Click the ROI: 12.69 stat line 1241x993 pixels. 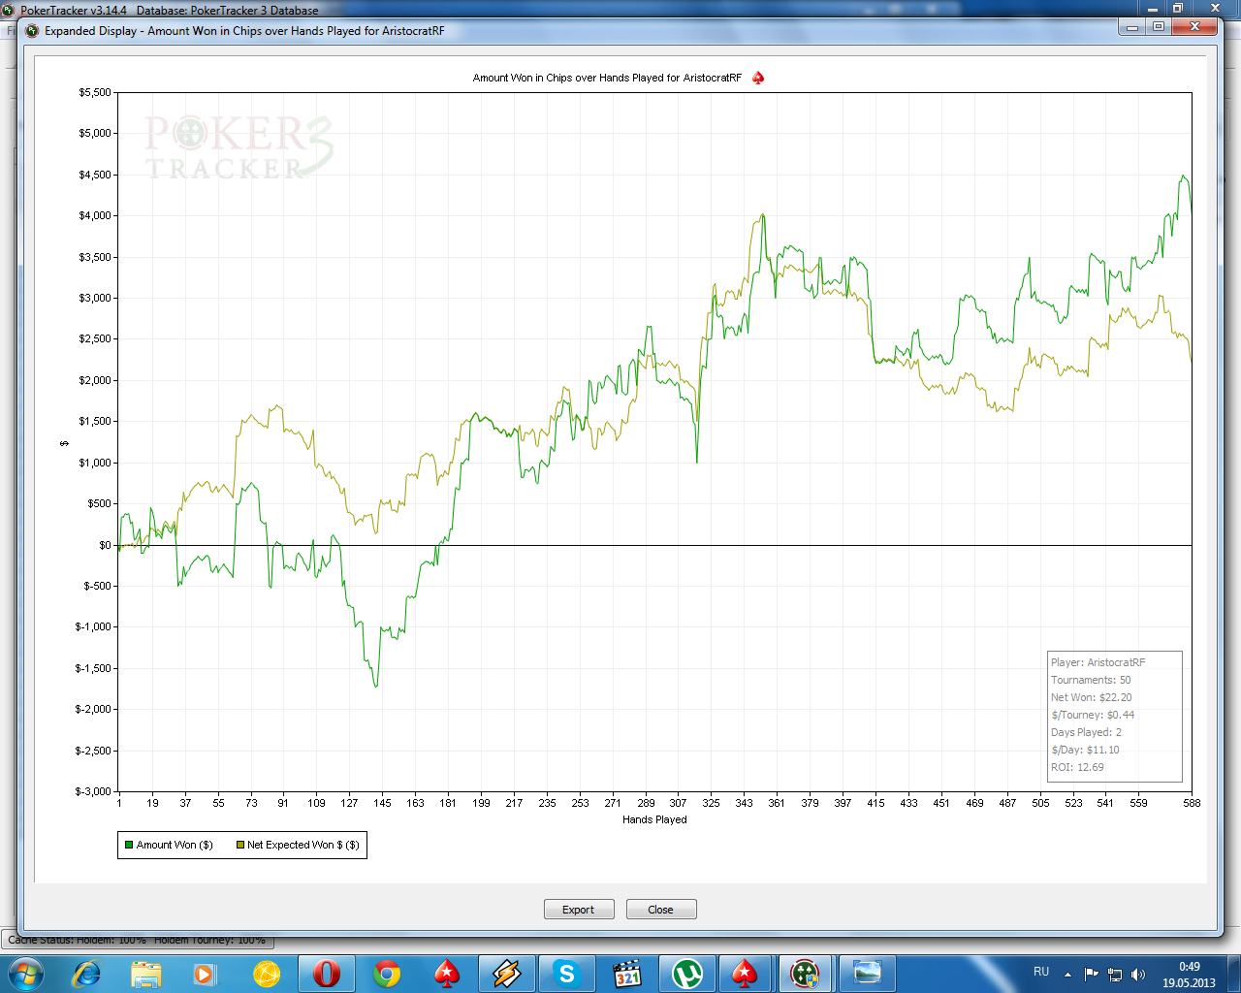pos(1077,767)
